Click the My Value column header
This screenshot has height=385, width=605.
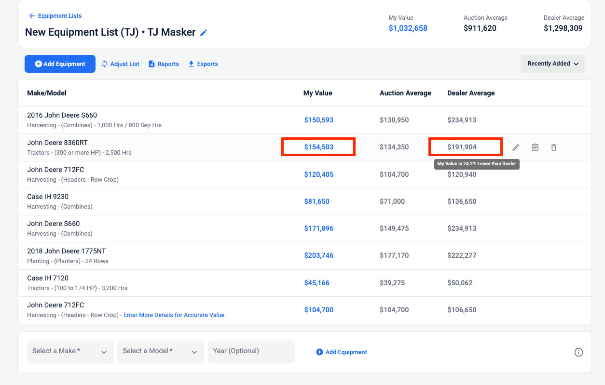tap(317, 93)
